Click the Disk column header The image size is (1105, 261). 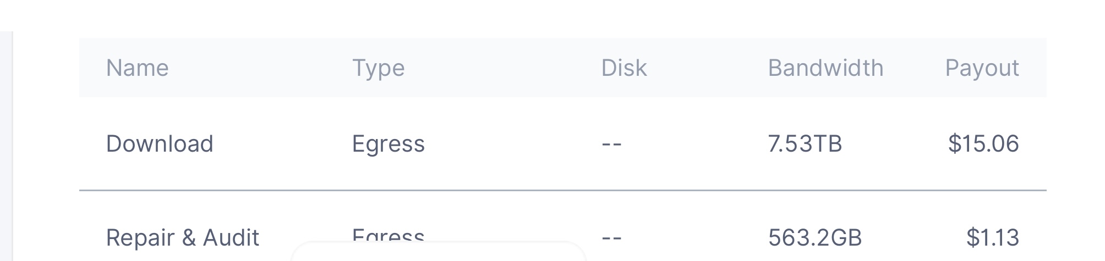(623, 68)
